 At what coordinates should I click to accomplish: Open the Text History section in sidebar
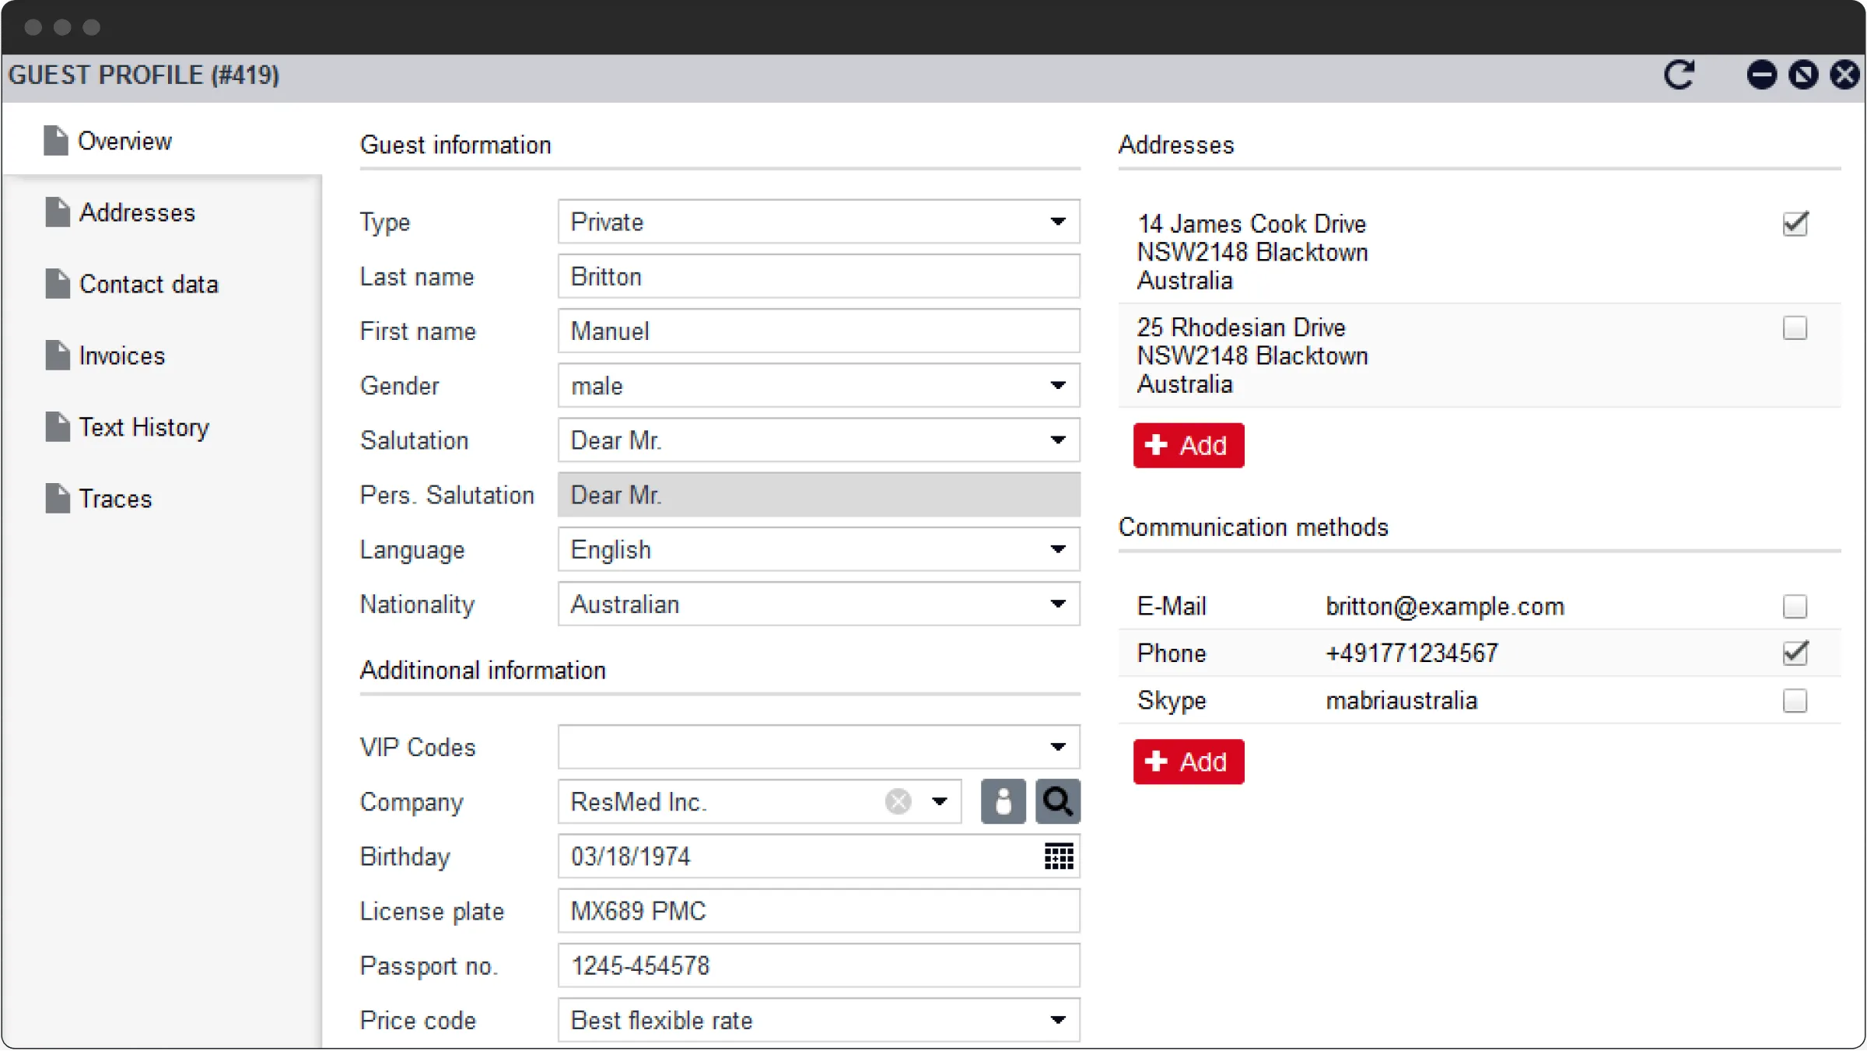144,427
